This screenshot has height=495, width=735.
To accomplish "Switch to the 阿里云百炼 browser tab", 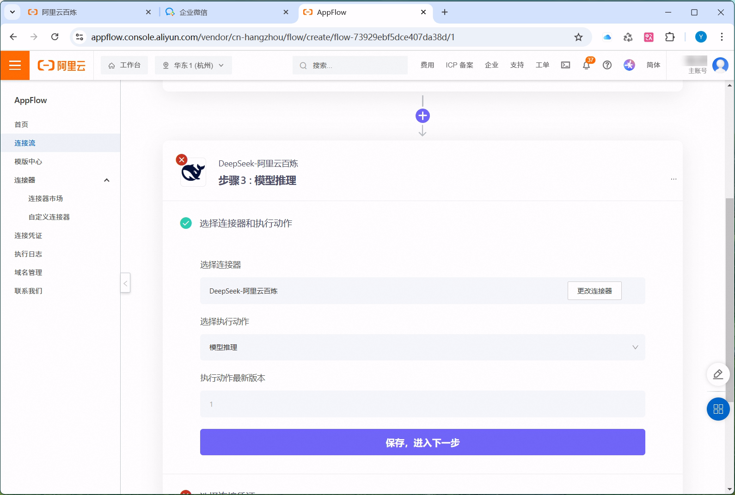I will [89, 12].
